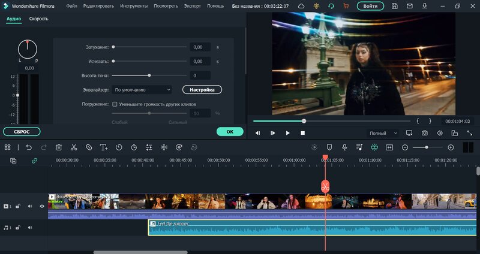Click the Войти login button
Viewport: 480px width, 254px height.
click(x=370, y=6)
